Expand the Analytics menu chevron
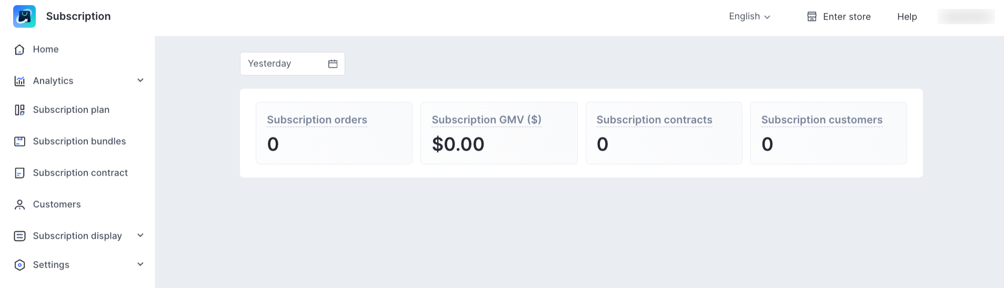 140,80
